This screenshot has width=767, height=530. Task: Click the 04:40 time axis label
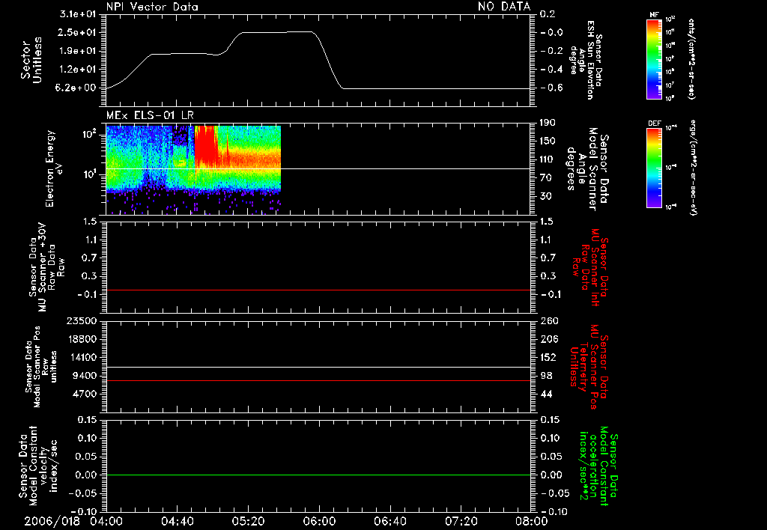177,521
